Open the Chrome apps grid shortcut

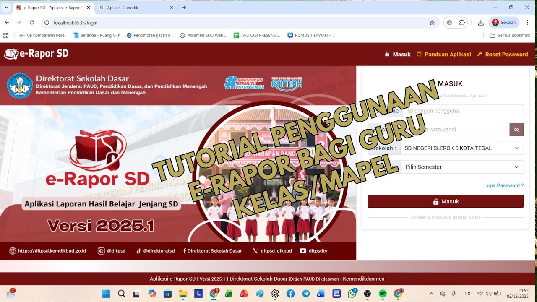click(6, 35)
